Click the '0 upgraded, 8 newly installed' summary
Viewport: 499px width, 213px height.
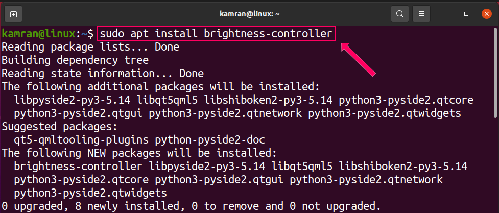pyautogui.click(x=190, y=206)
